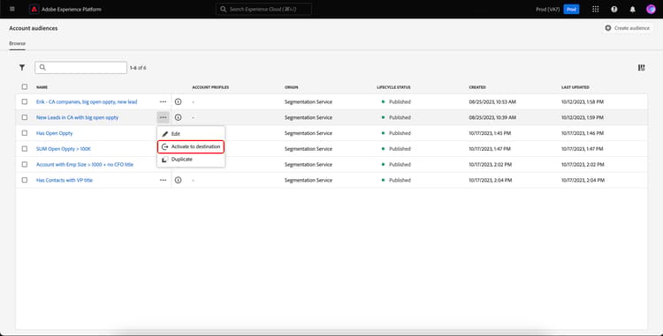The width and height of the screenshot is (663, 336).
Task: Sort by the Name column header
Action: pyautogui.click(x=42, y=87)
